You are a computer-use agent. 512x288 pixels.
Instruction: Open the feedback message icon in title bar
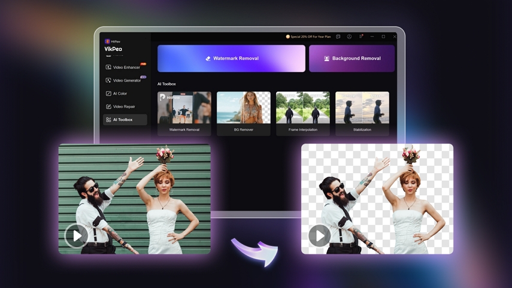[338, 37]
